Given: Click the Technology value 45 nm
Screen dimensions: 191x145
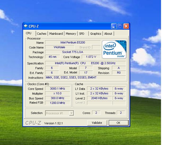Looking at the screenshot, I should click(53, 57).
